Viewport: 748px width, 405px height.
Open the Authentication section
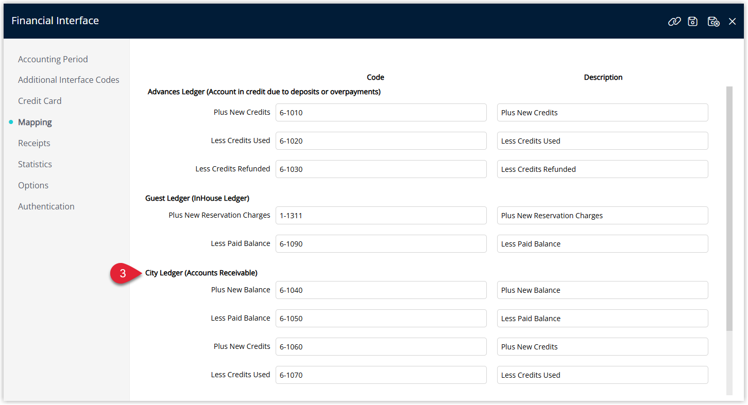tap(46, 206)
